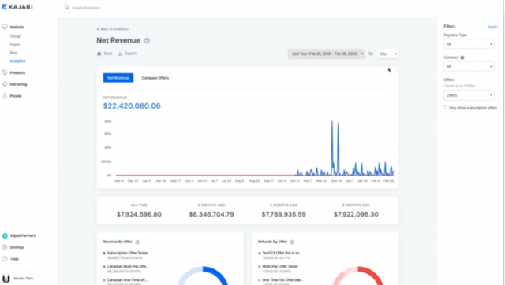Click the Marketing megaphone icon
This screenshot has width=505, height=285.
pyautogui.click(x=5, y=84)
